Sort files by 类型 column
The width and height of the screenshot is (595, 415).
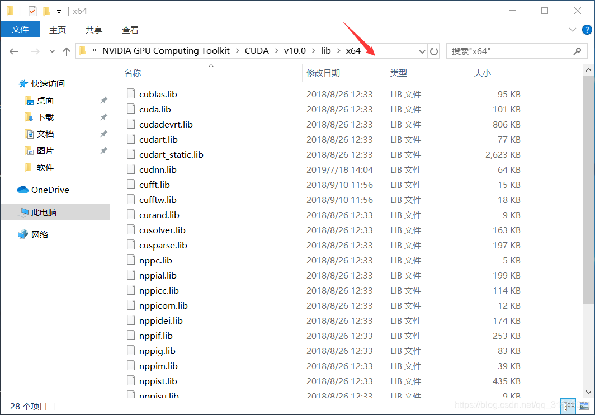(399, 73)
